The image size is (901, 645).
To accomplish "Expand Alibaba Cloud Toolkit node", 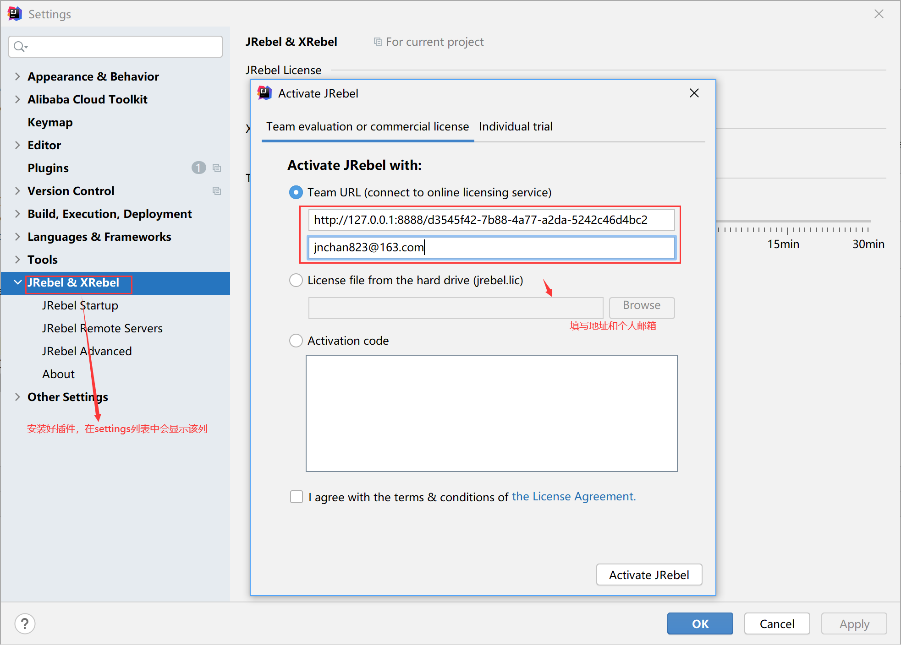I will [17, 99].
